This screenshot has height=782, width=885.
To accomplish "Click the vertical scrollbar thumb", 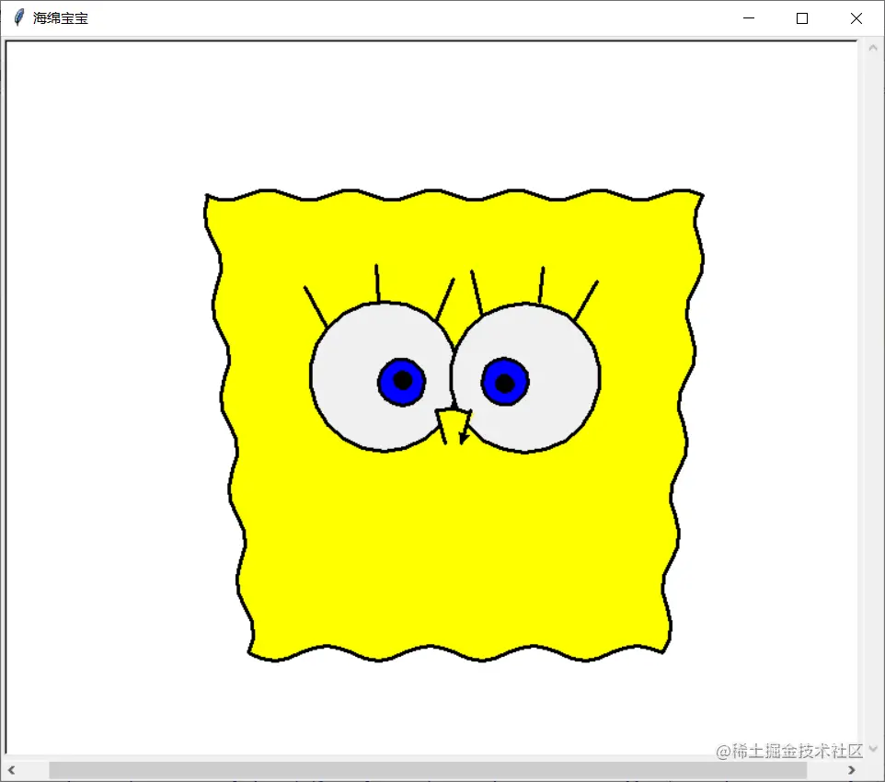I will pos(872,396).
